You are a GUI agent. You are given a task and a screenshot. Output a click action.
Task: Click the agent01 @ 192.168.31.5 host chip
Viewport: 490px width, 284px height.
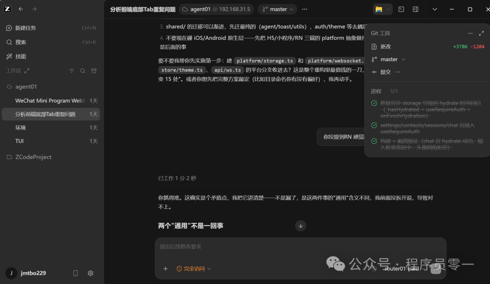[216, 10]
